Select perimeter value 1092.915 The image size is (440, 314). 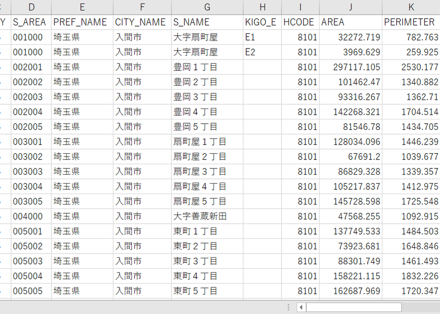pyautogui.click(x=411, y=216)
